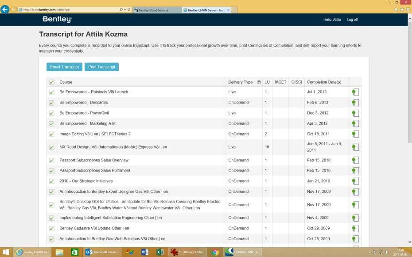The height and width of the screenshot is (257, 412).
Task: Open browser Favorites star icon
Action: tap(402, 9)
